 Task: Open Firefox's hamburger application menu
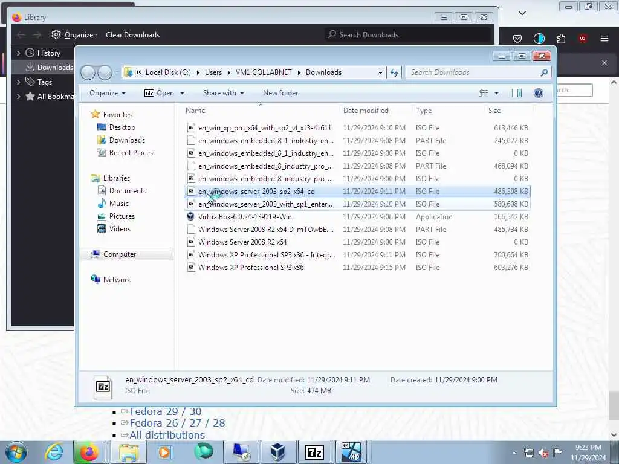pyautogui.click(x=604, y=39)
